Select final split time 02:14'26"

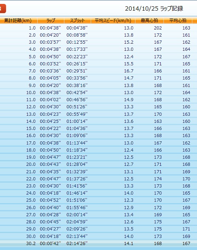(77, 243)
